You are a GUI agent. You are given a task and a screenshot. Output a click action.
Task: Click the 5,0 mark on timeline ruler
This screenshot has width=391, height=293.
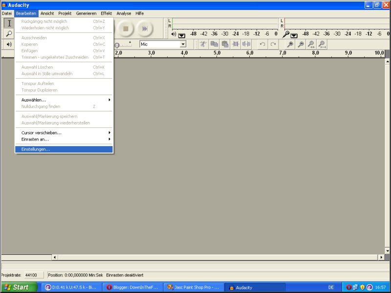(x=217, y=53)
